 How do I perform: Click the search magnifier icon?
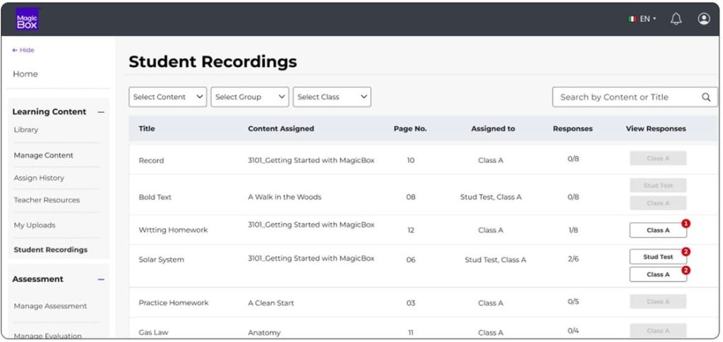706,97
